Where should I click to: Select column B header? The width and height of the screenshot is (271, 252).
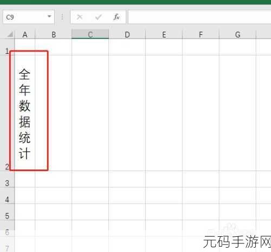point(54,34)
